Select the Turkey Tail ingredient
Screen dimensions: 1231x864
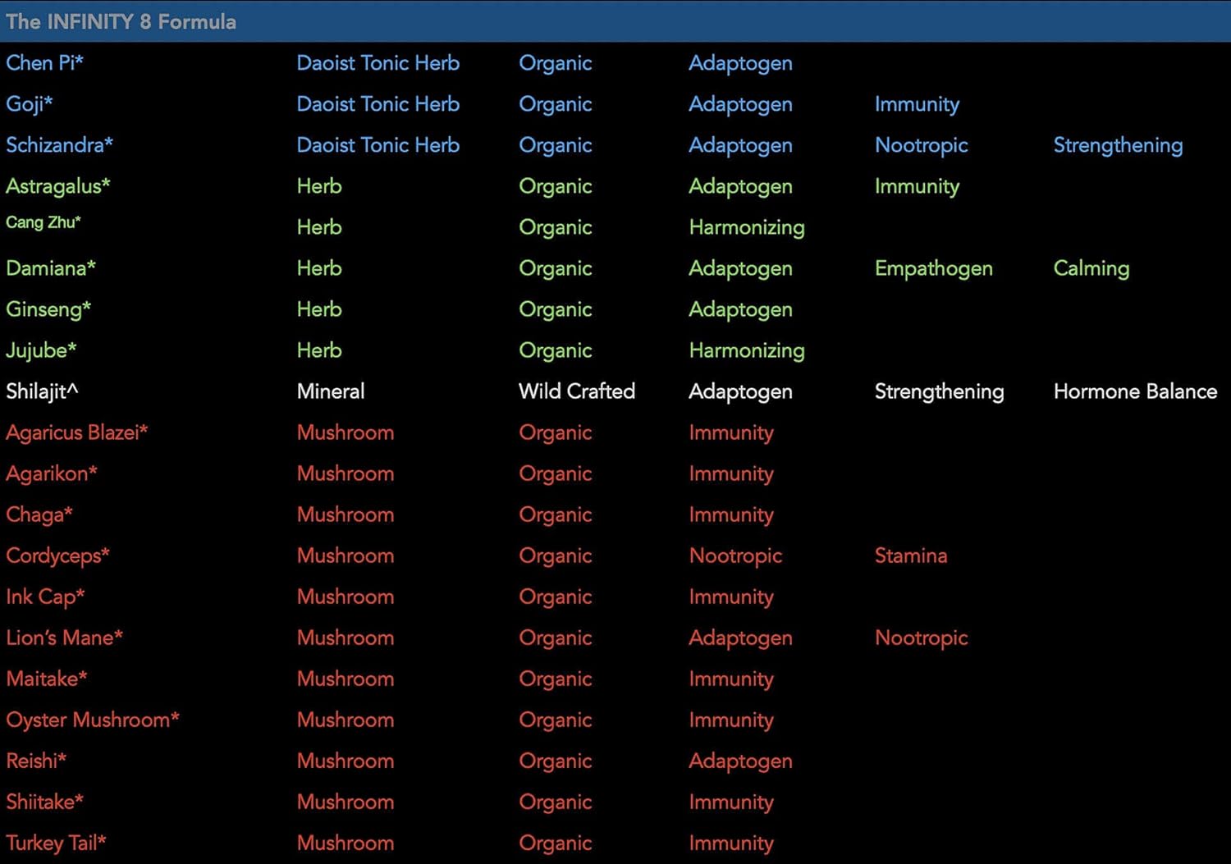tap(56, 843)
